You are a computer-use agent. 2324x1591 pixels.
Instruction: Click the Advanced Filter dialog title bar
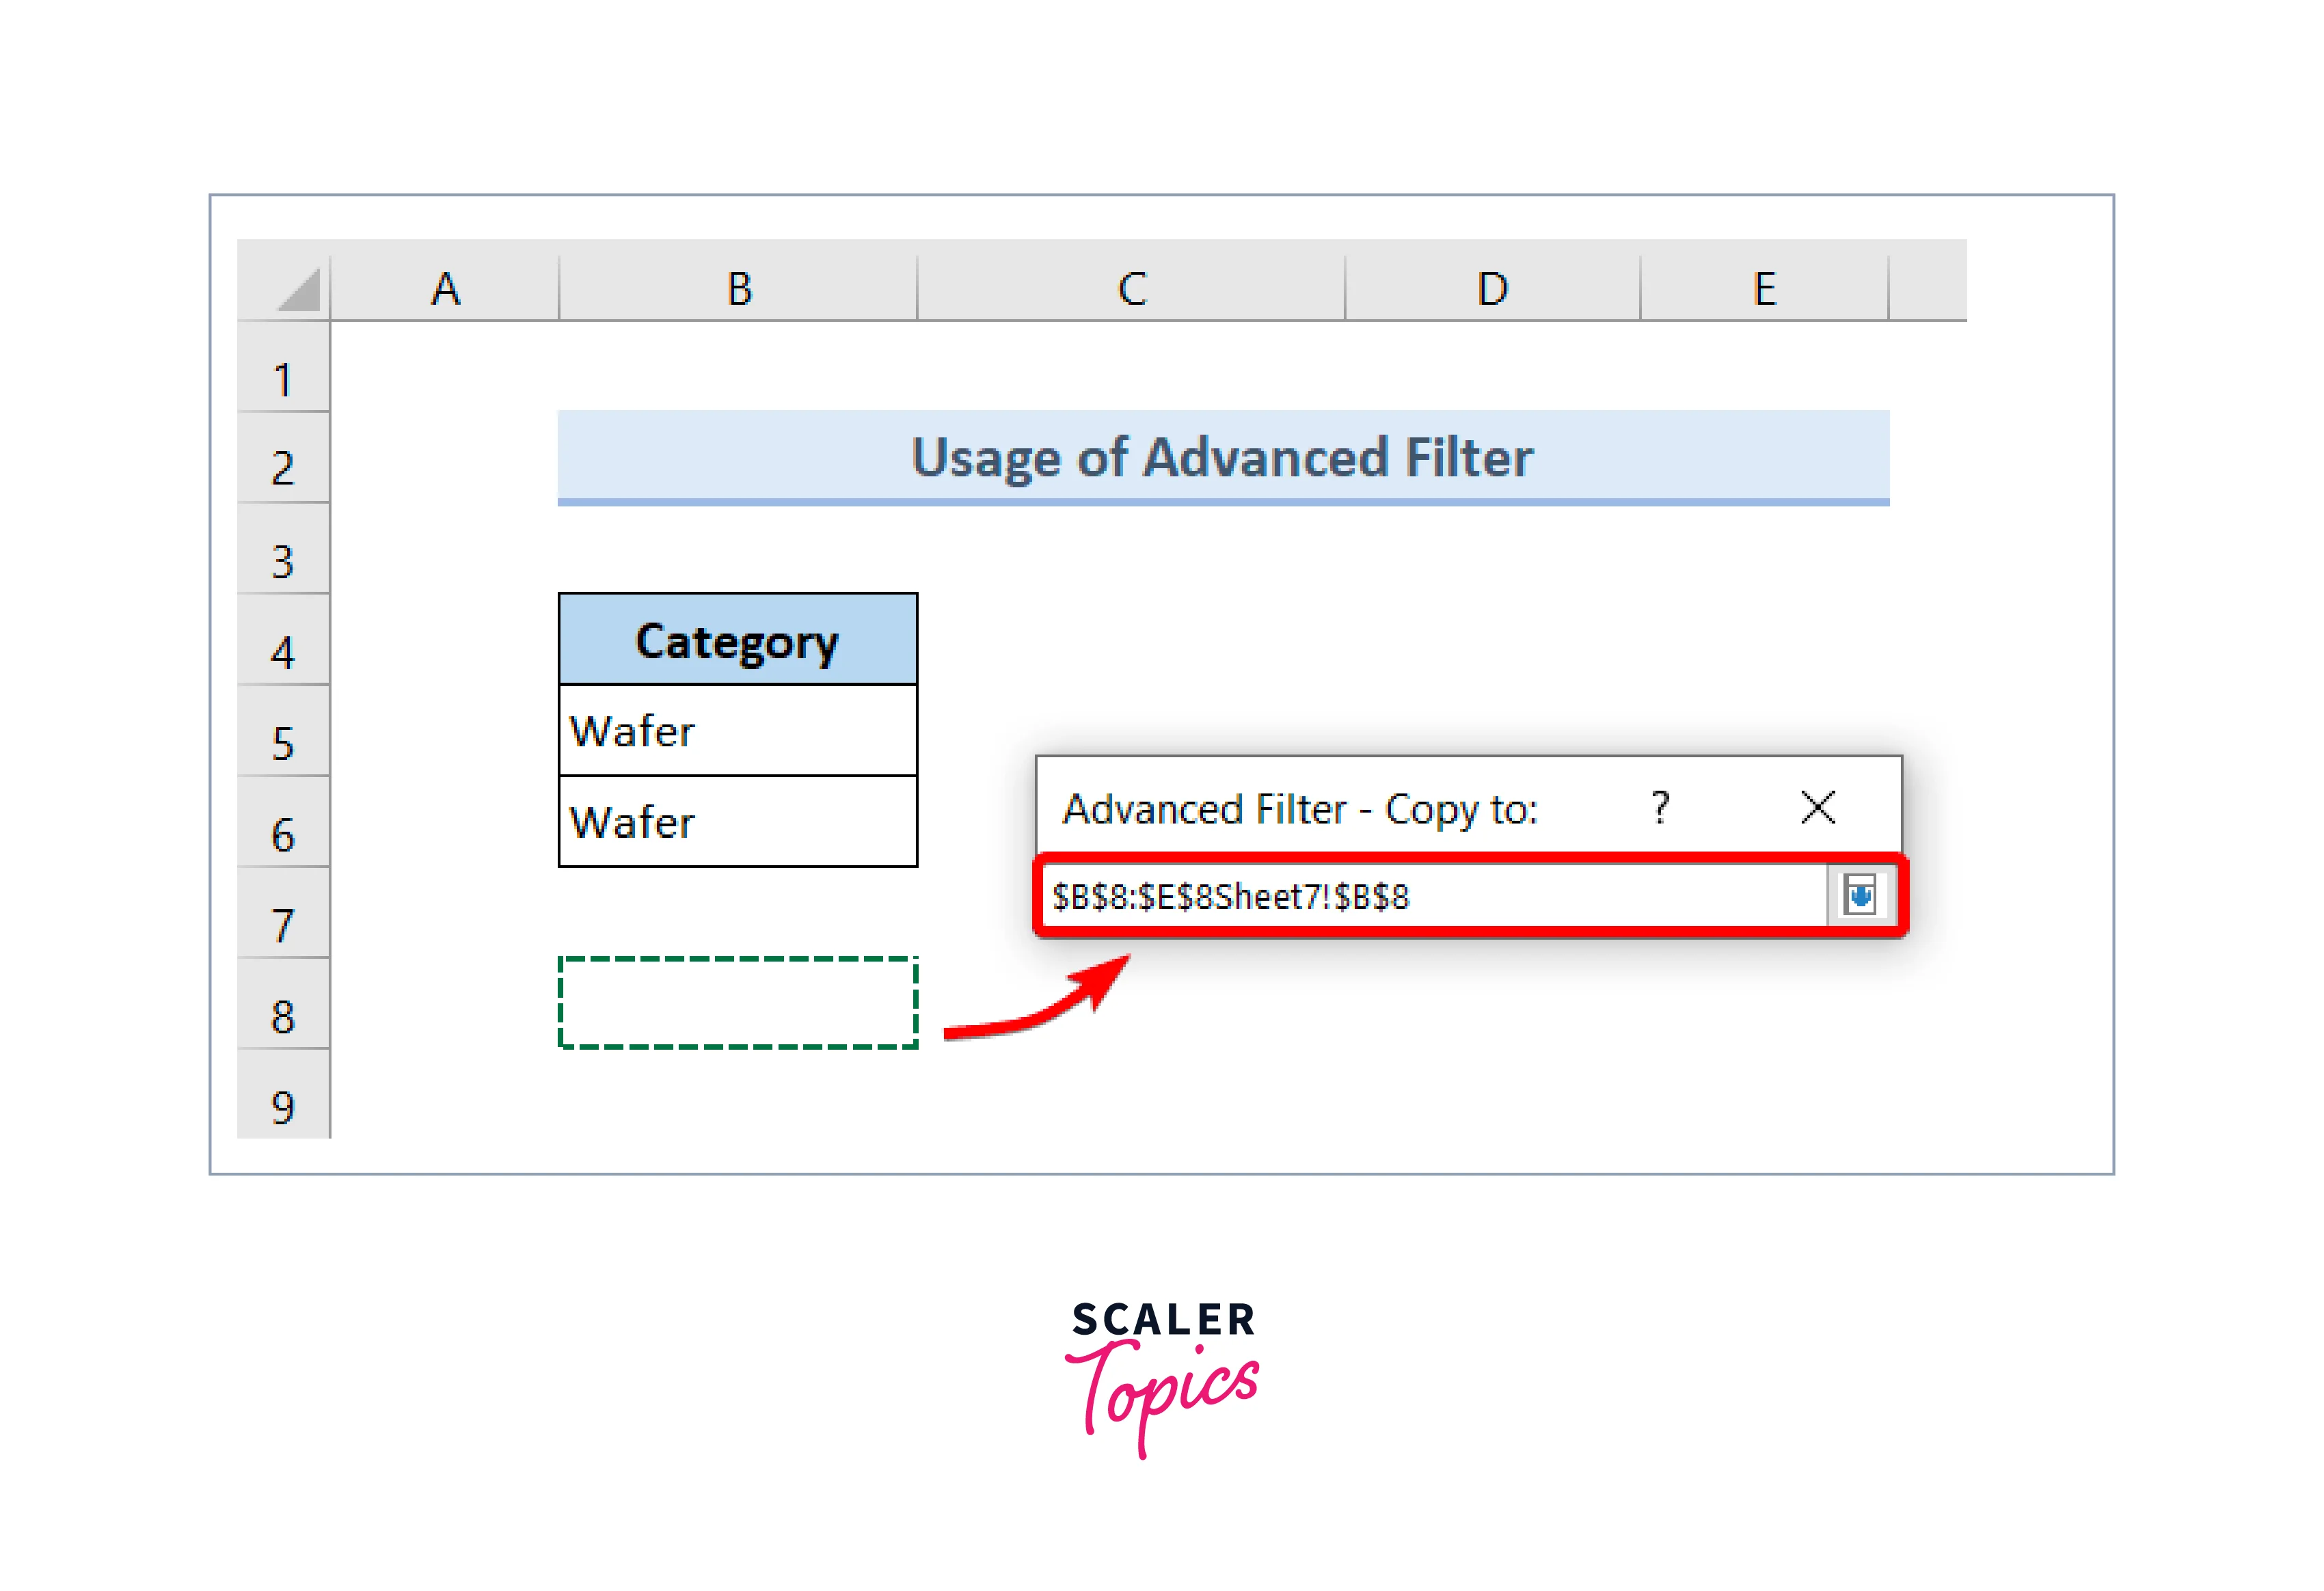click(1300, 808)
